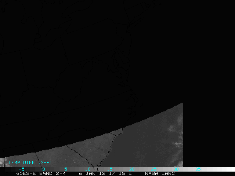
Task: Click the coastline notch near the 10 label
Action: tap(95, 168)
